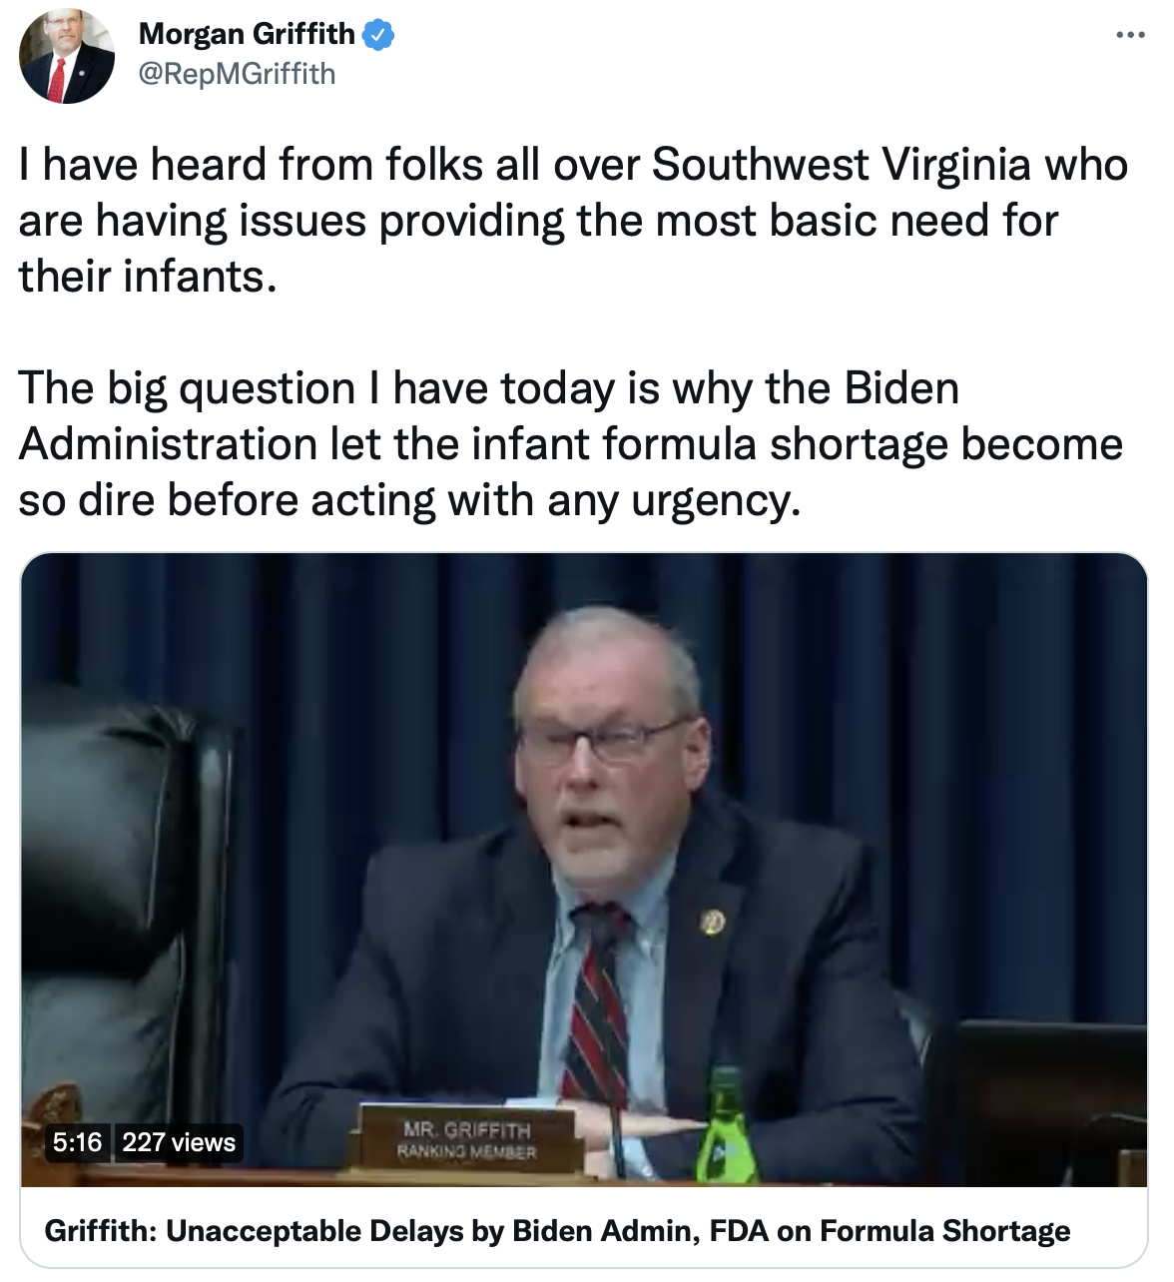
Task: Click the lapel pin on the suit
Action: [712, 922]
